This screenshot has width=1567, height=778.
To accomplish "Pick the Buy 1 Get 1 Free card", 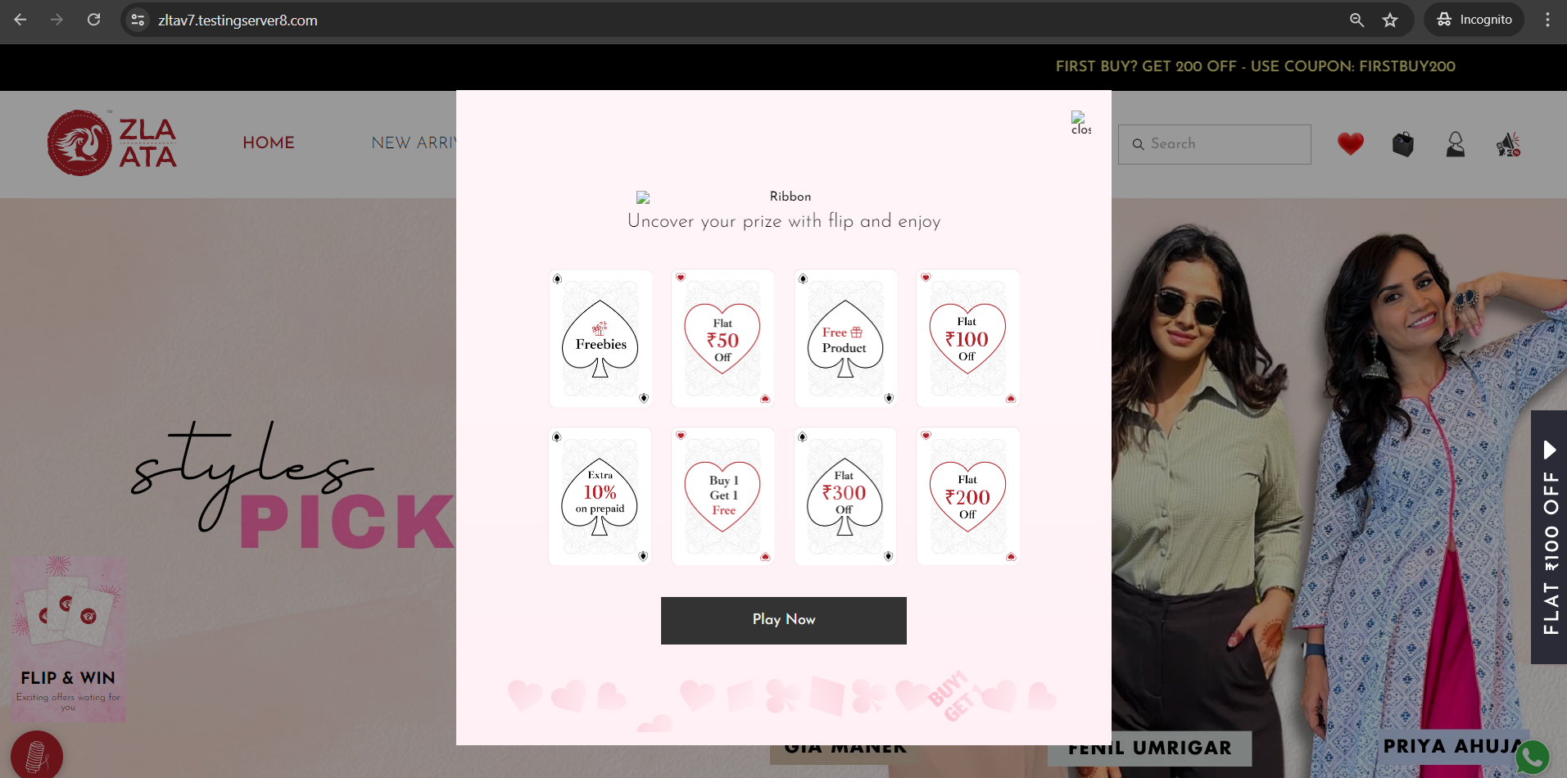I will click(722, 496).
